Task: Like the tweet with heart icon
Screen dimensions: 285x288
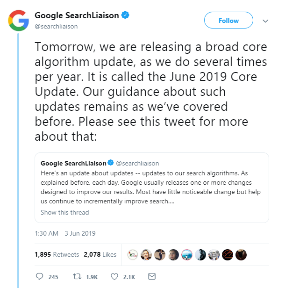Action: coord(114,276)
